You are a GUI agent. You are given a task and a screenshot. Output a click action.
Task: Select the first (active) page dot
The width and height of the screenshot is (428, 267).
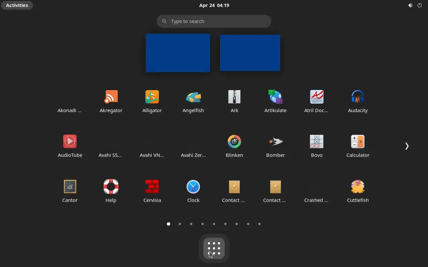point(169,224)
